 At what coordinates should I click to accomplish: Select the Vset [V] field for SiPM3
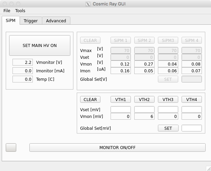(168, 57)
